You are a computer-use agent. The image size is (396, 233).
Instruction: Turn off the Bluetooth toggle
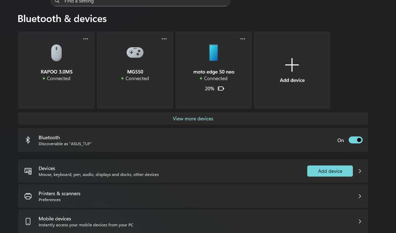356,140
